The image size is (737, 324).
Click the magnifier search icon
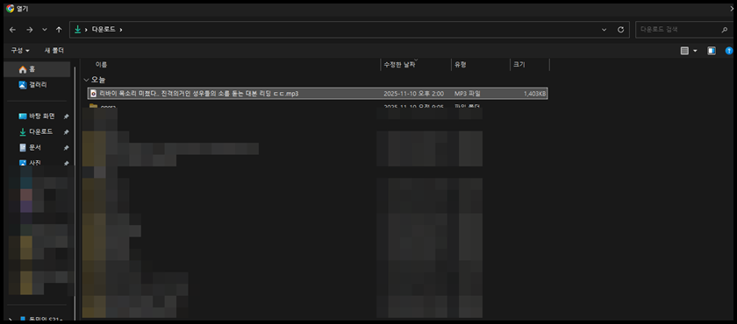click(725, 30)
